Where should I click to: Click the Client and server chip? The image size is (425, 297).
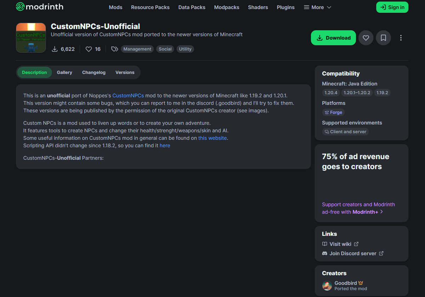(345, 132)
